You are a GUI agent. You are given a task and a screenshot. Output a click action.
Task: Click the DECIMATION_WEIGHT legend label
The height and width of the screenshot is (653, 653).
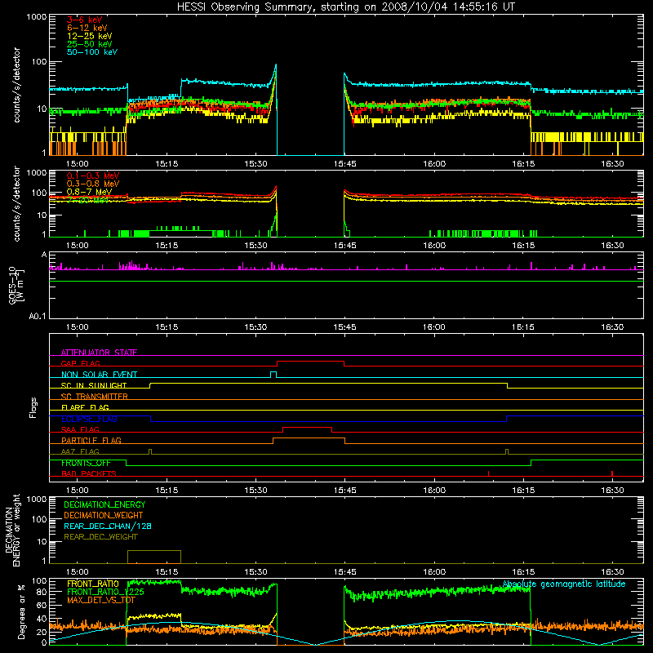click(104, 515)
